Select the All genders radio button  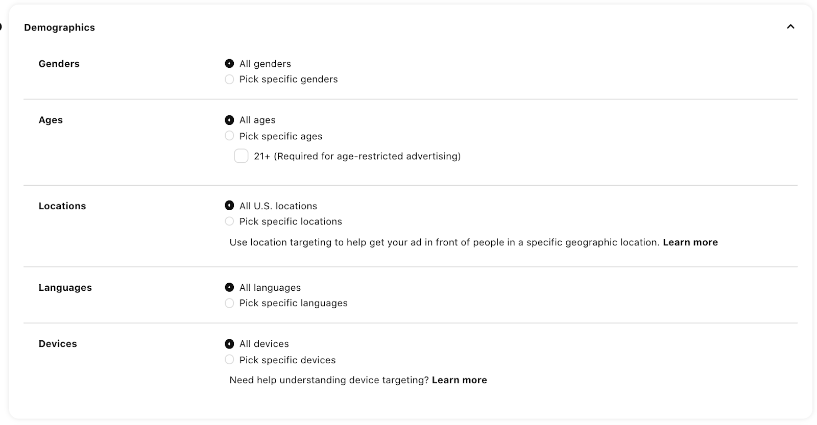pyautogui.click(x=229, y=64)
